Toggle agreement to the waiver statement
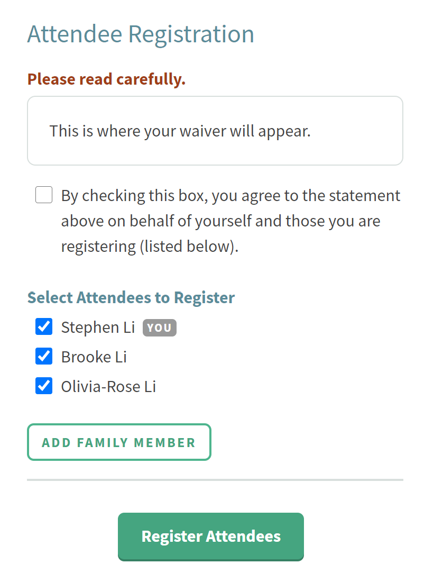Viewport: 443px width, 582px height. pos(44,195)
